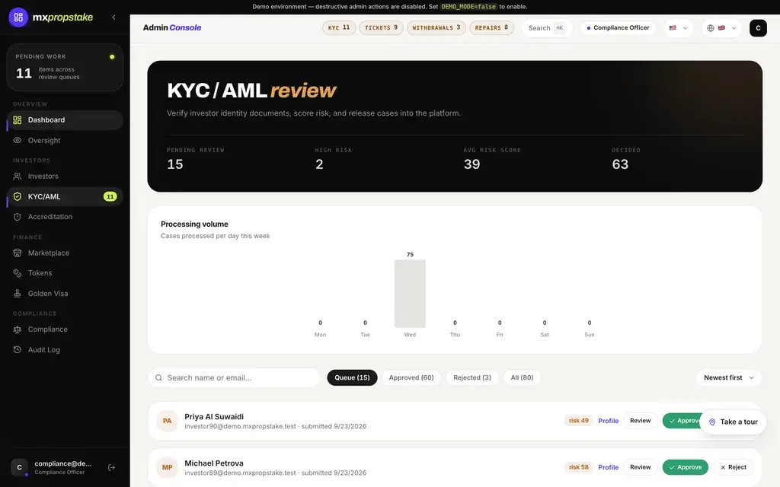Click the TICKETS 9 header badge
Screen dimensions: 780x487
[x=381, y=27]
